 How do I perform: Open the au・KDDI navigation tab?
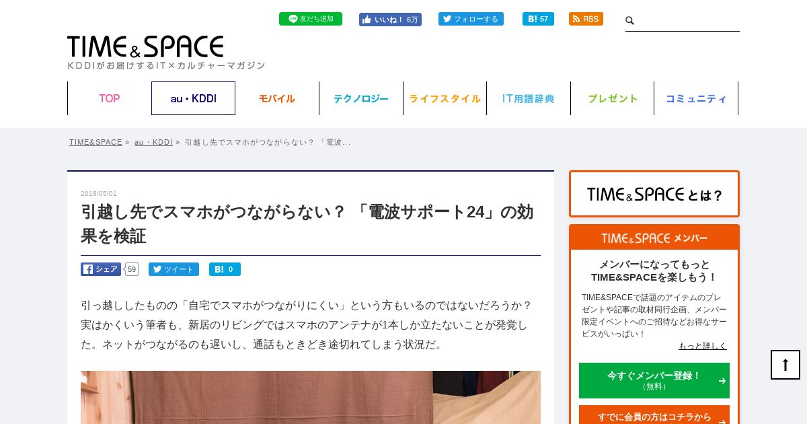coord(193,98)
